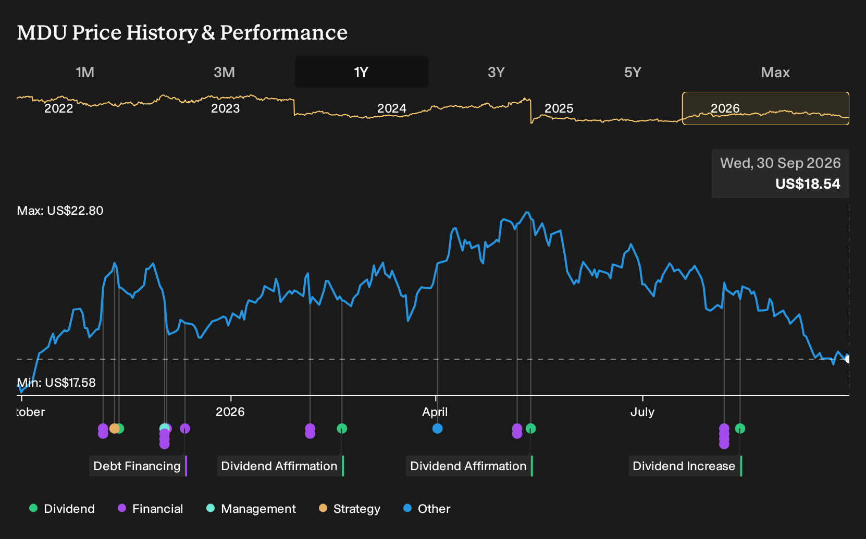Click 2025 in the overview mini chart
This screenshot has width=866, height=539.
pos(559,108)
